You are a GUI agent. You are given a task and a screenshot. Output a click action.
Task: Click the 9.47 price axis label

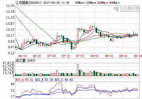11,47
